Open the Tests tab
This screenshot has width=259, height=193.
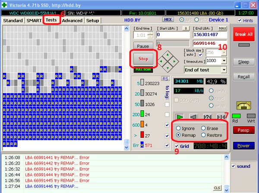[51, 20]
